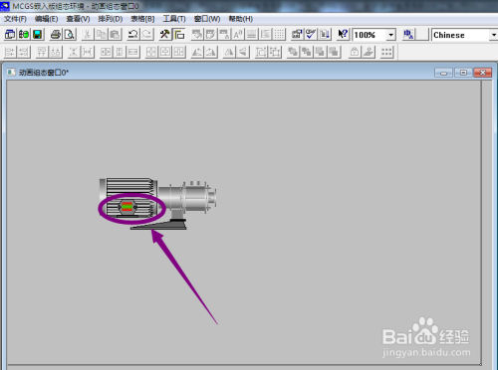Open the 工具(T) menu

click(x=174, y=19)
